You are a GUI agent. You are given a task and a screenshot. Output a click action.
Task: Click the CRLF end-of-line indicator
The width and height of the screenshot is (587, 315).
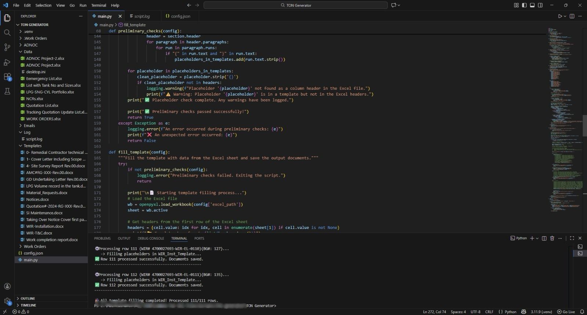[489, 312]
